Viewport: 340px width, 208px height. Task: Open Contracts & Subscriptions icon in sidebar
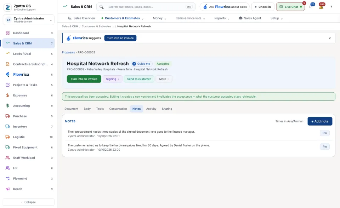point(7,64)
